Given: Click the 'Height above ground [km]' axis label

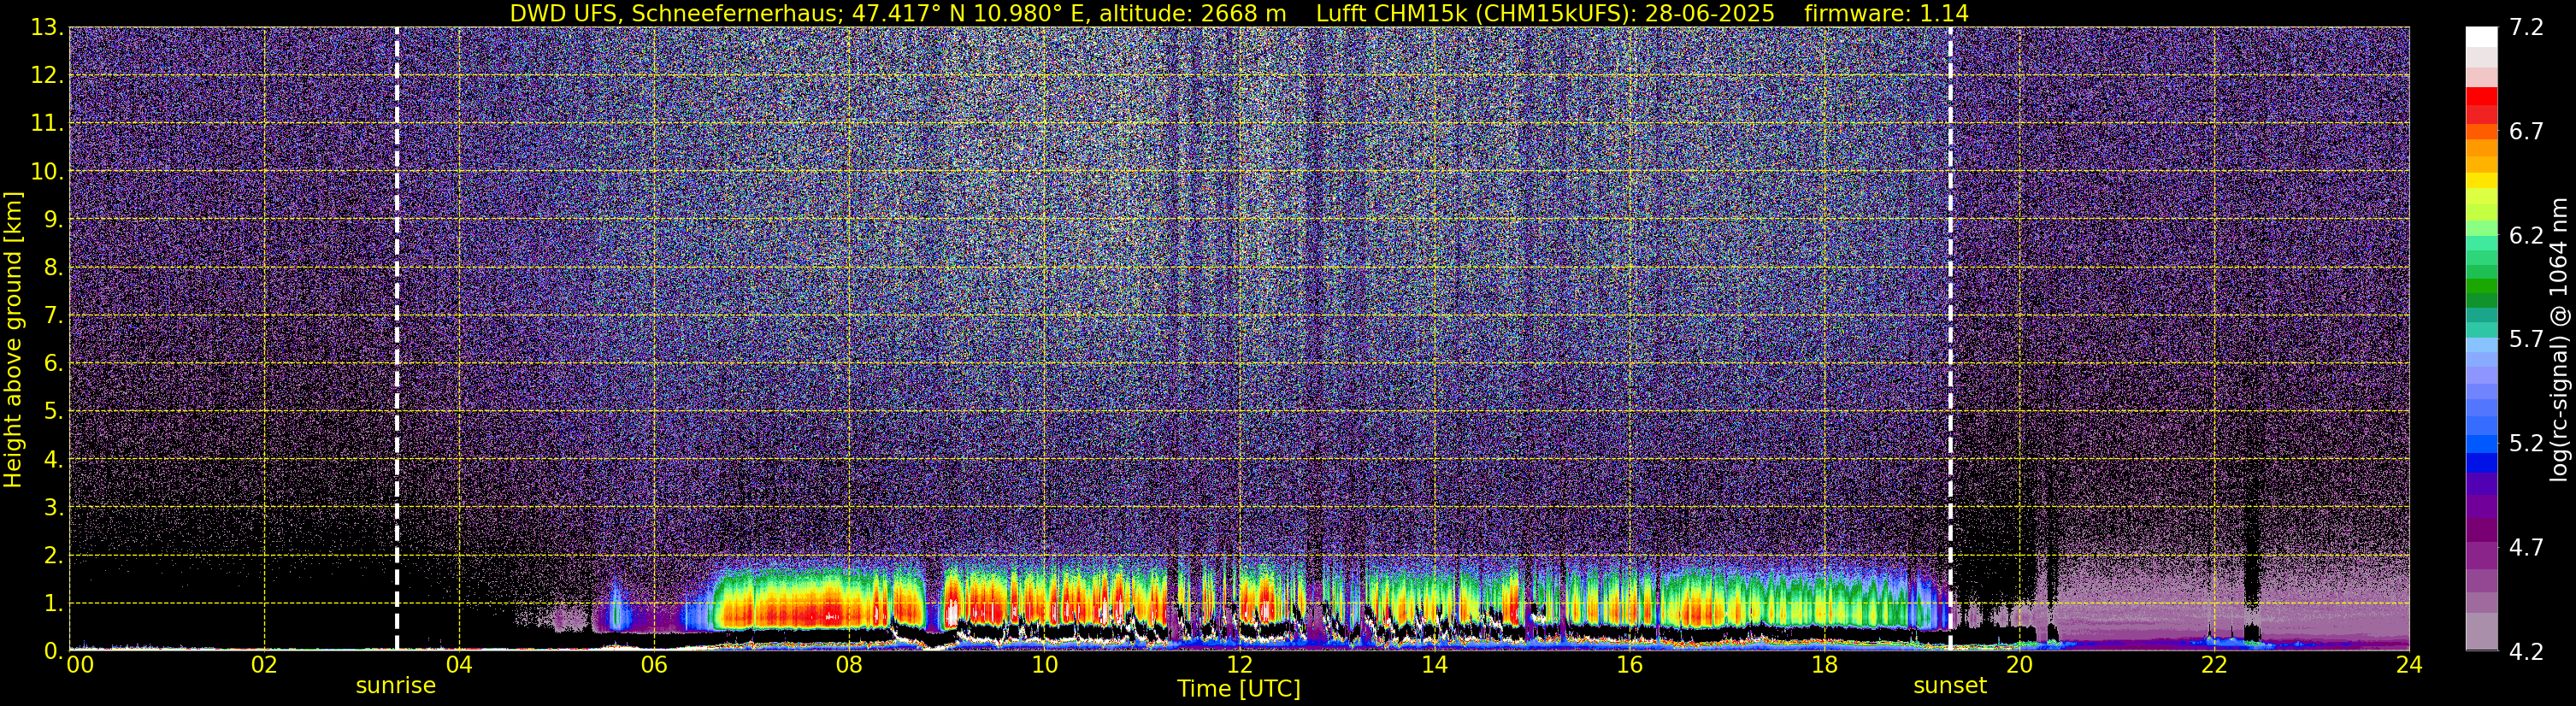Looking at the screenshot, I should tap(13, 339).
